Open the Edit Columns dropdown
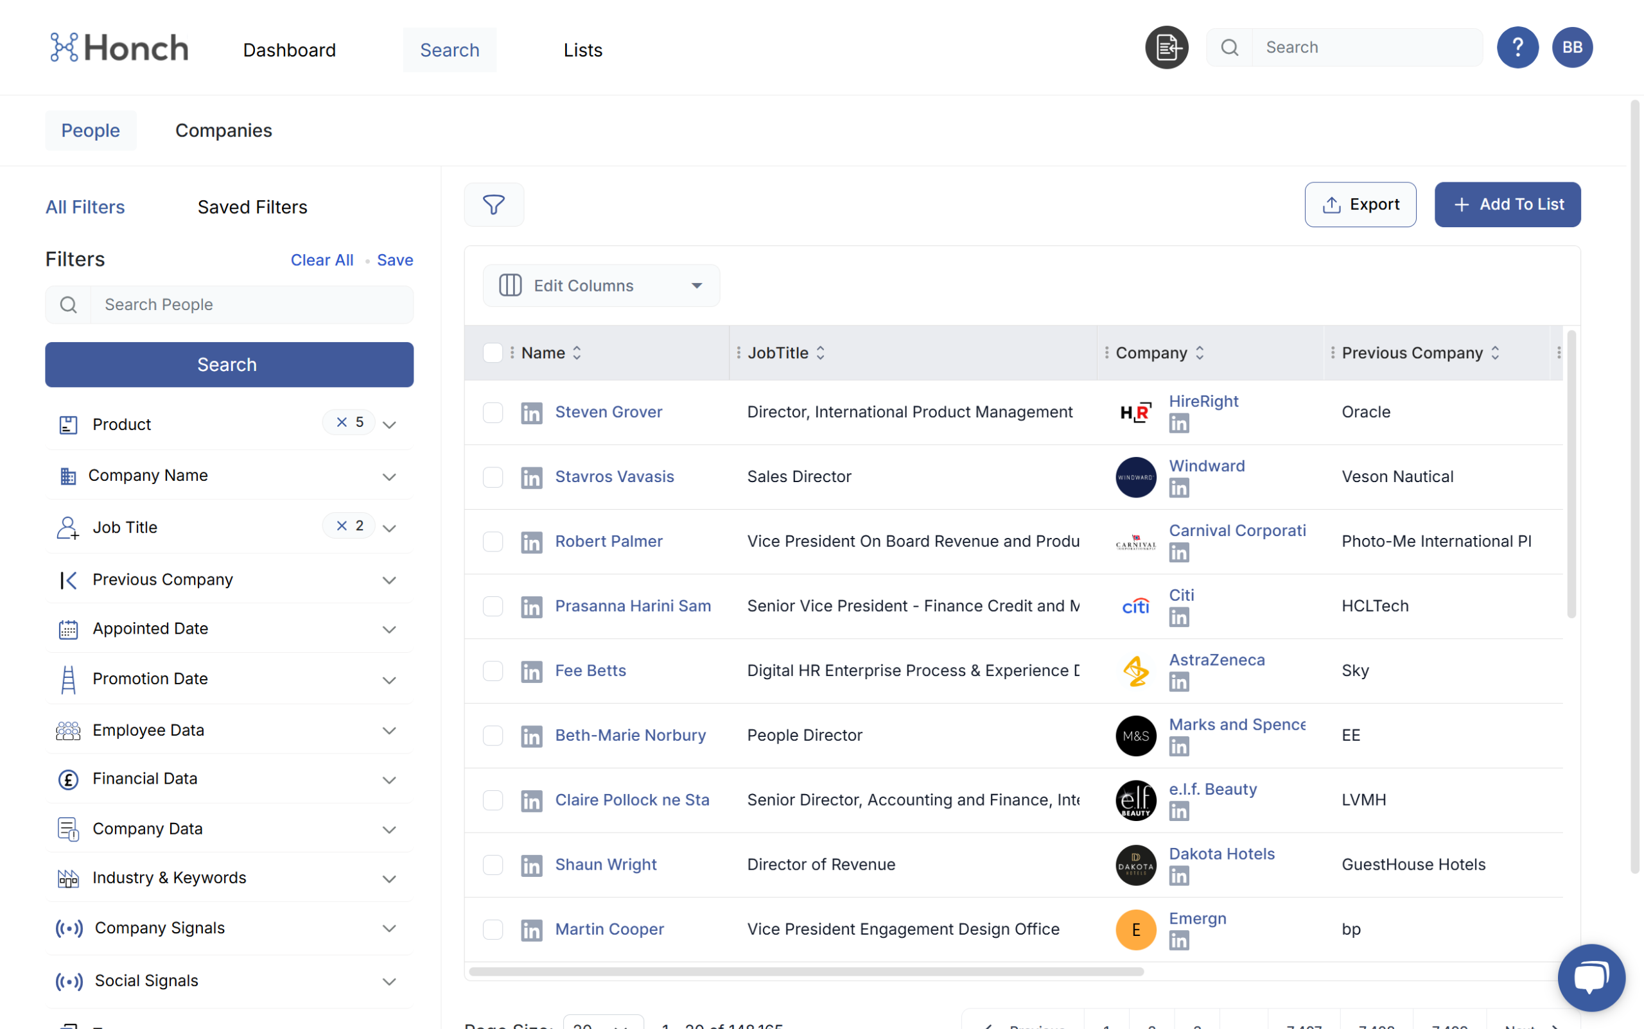The width and height of the screenshot is (1644, 1029). (x=600, y=286)
